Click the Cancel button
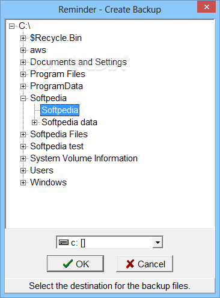Image resolution: width=220 pixels, height=298 pixels. [144, 264]
